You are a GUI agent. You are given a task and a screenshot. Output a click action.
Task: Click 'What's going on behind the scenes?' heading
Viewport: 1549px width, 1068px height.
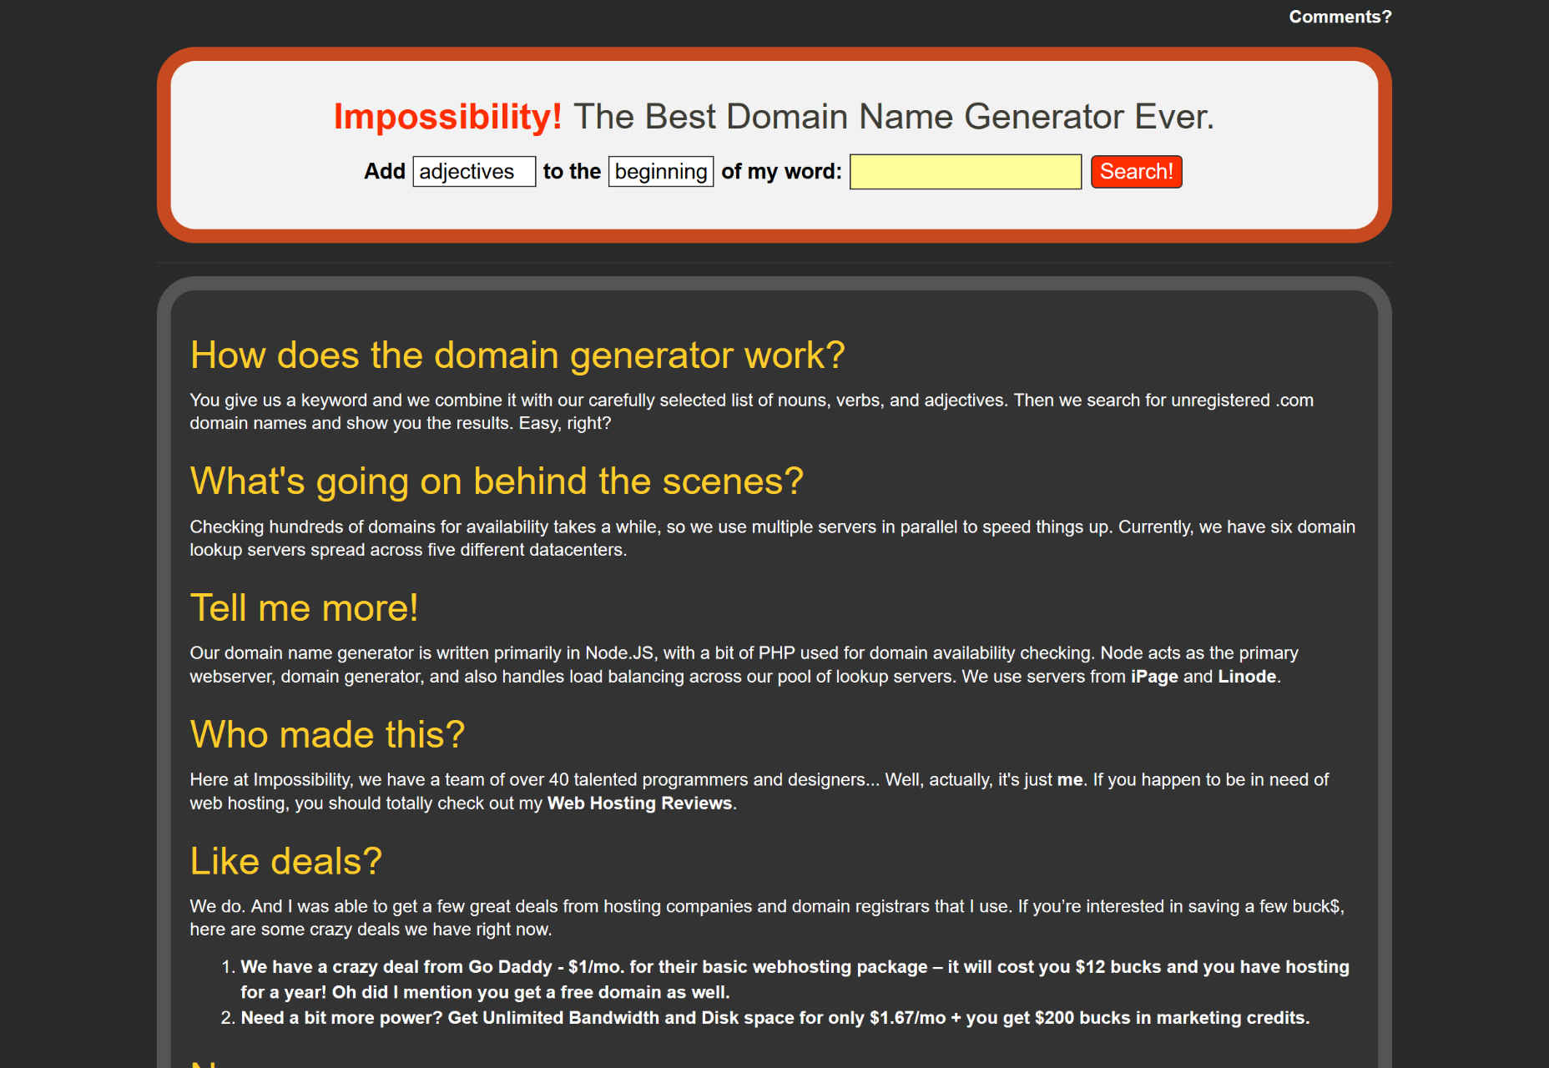click(x=497, y=481)
